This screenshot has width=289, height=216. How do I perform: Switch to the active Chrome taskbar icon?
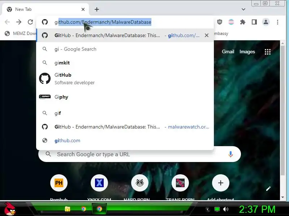point(99,209)
